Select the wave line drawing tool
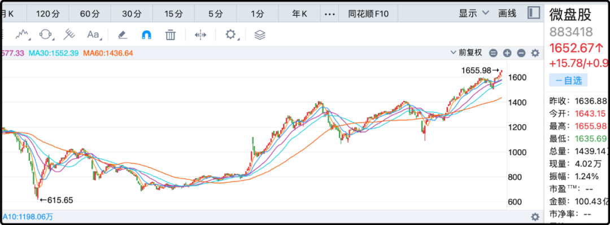The width and height of the screenshot is (610, 225). (x=23, y=34)
